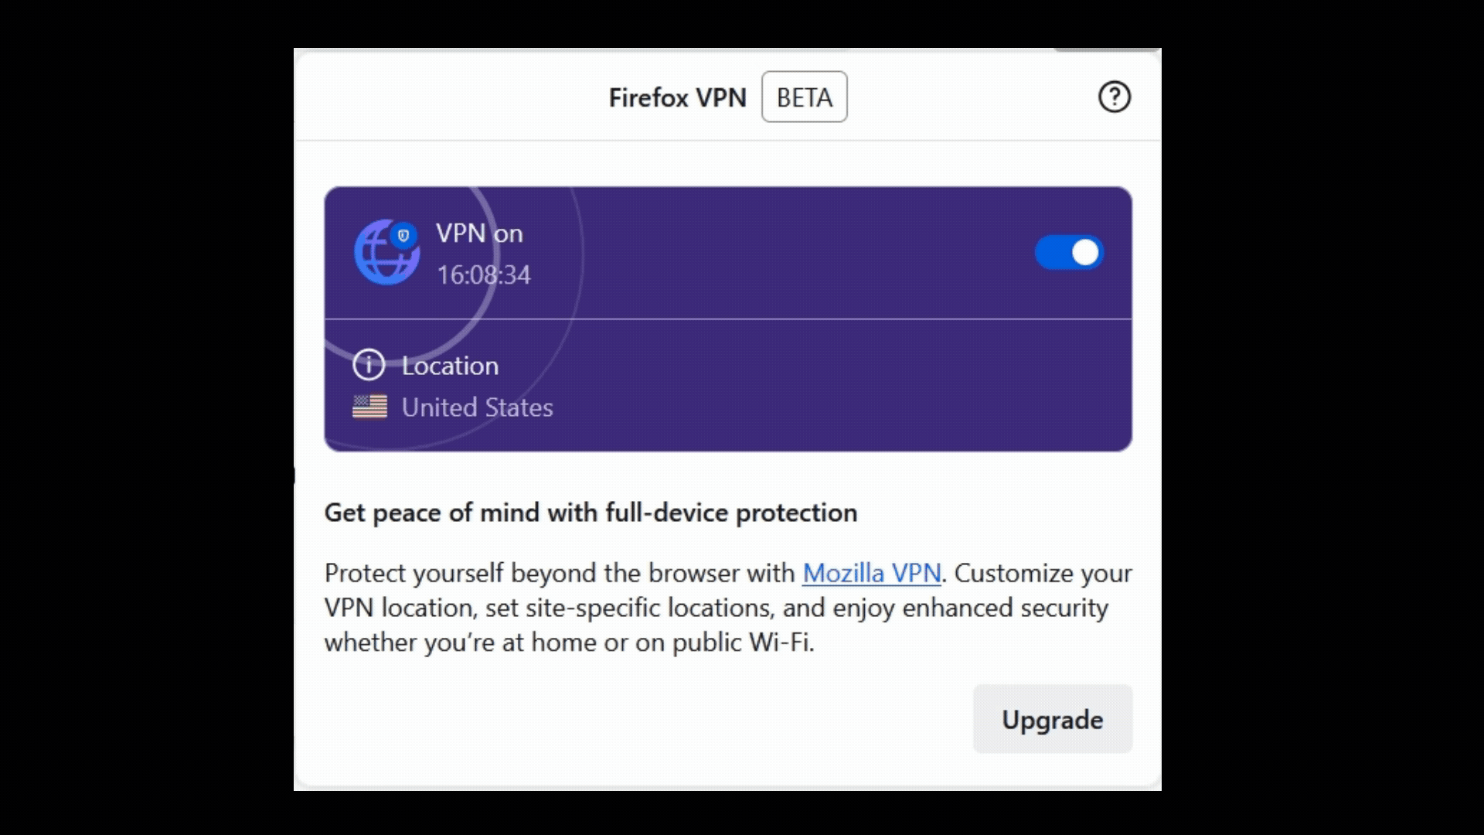Click the question mark help button
The height and width of the screenshot is (835, 1484).
coord(1113,97)
